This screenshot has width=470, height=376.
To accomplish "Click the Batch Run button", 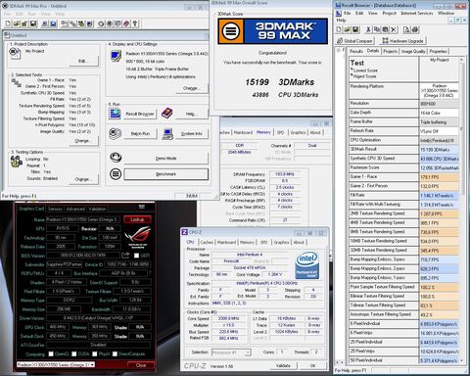I will tap(140, 134).
